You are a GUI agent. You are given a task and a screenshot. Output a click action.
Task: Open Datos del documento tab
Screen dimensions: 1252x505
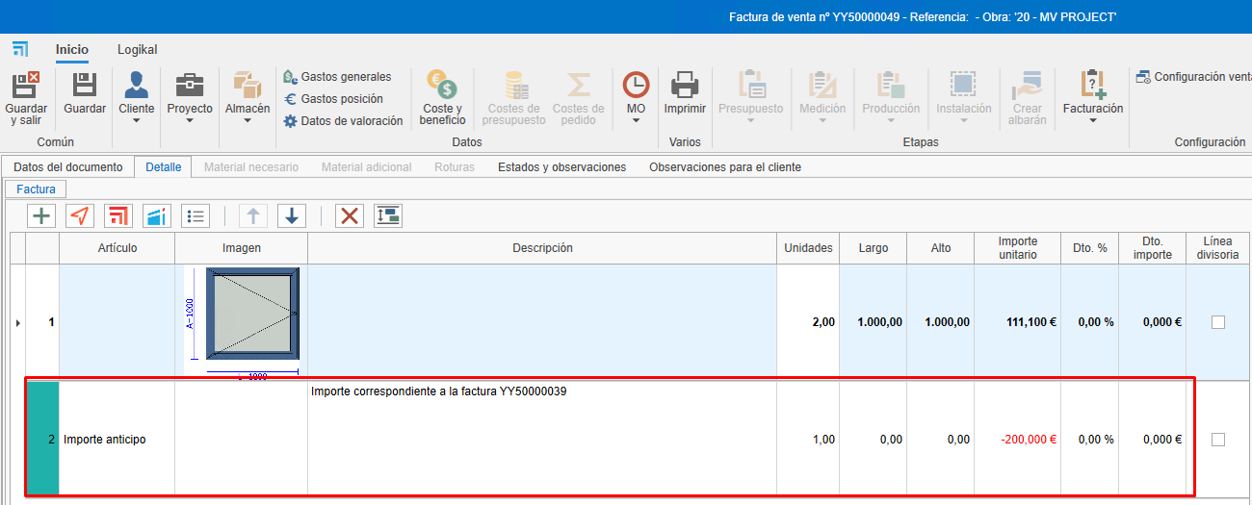point(67,166)
